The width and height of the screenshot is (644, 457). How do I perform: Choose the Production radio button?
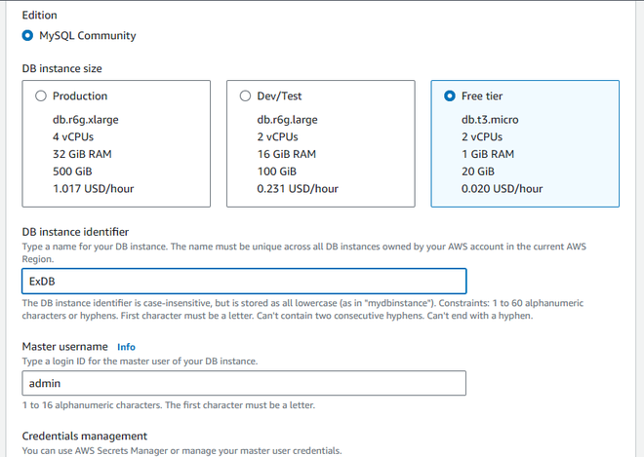click(x=40, y=96)
